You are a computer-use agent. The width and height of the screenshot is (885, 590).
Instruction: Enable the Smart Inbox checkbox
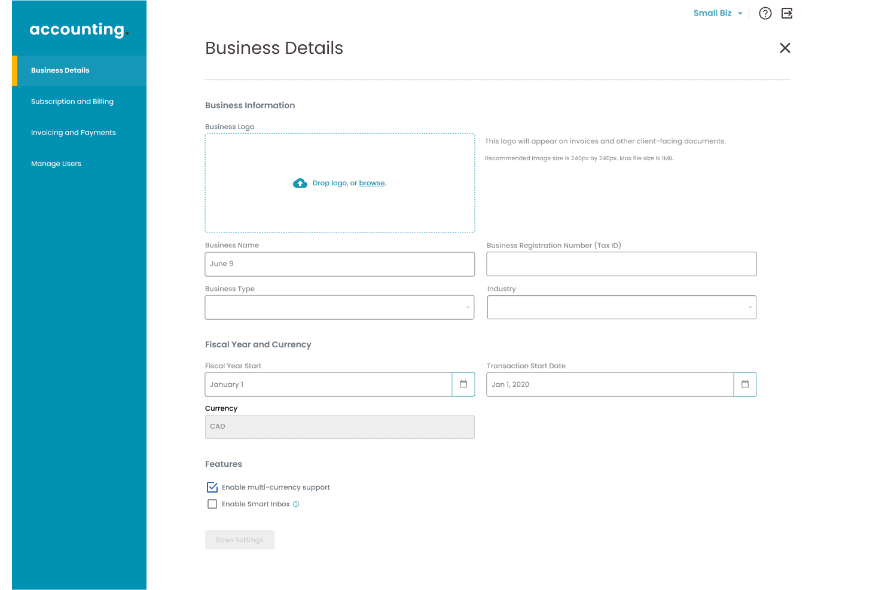[x=212, y=504]
